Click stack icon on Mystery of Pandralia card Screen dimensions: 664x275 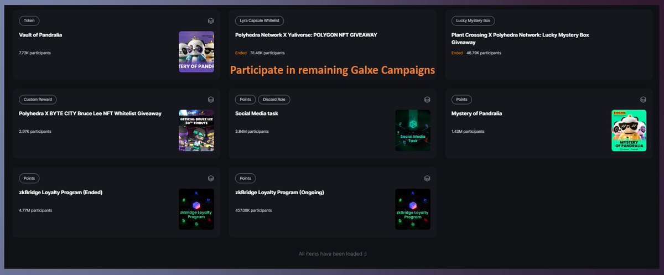(643, 100)
